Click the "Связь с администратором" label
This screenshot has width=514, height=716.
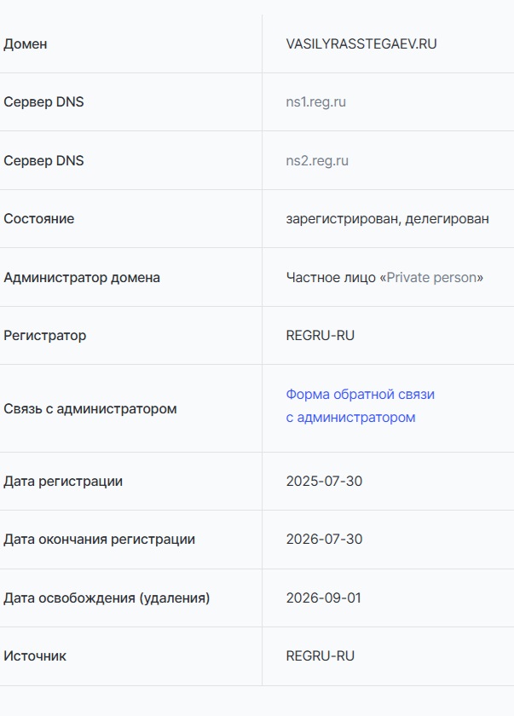[90, 409]
